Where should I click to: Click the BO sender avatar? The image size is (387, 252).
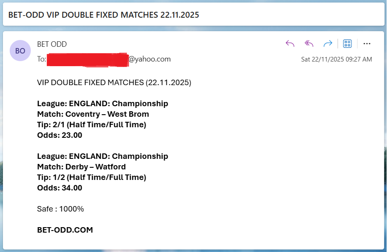(20, 51)
